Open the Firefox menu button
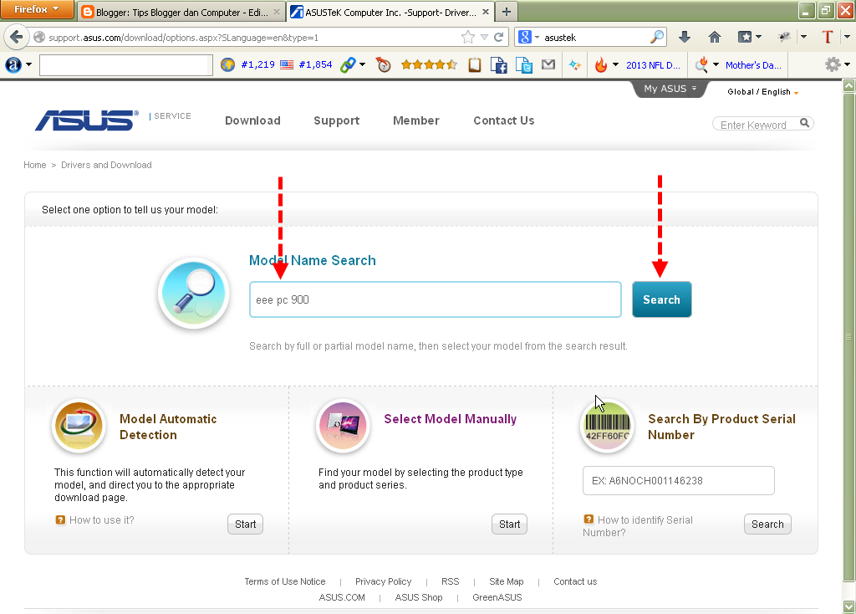Screen dimensions: 856x614 click(37, 9)
